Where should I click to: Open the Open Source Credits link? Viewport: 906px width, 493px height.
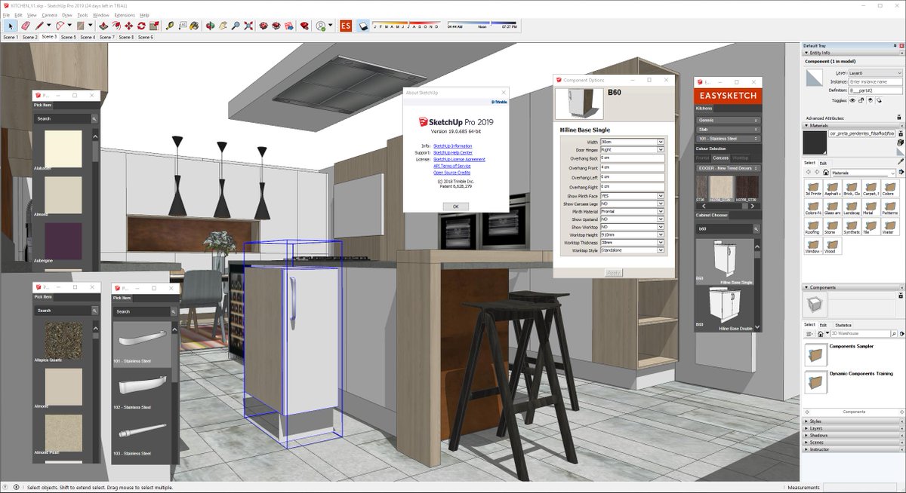pyautogui.click(x=451, y=173)
